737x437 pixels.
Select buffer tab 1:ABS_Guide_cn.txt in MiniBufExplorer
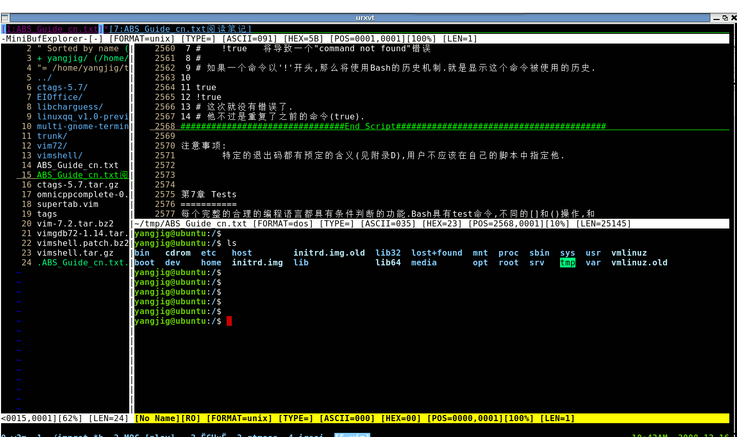pyautogui.click(x=52, y=29)
